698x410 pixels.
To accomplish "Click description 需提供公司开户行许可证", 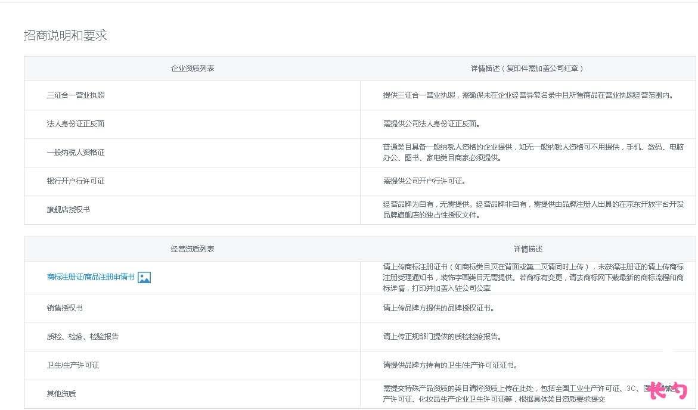I will tap(424, 181).
